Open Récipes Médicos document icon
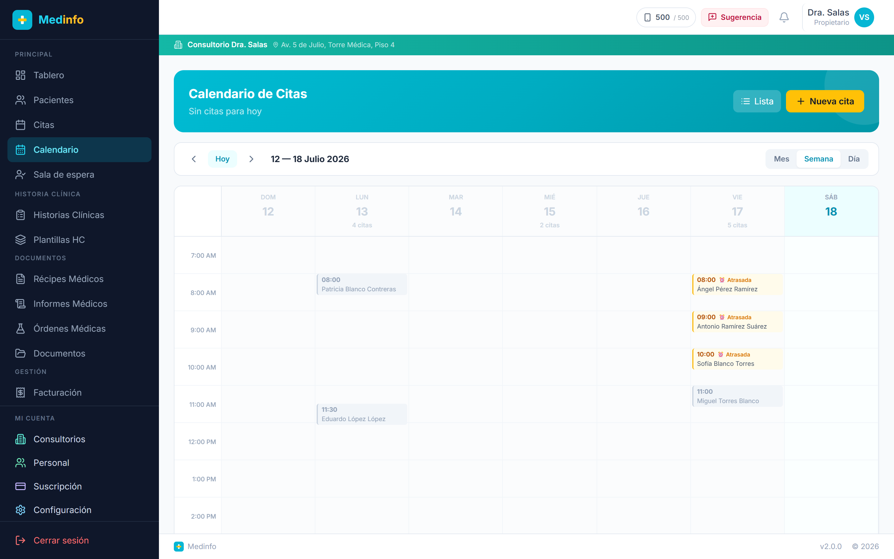Image resolution: width=894 pixels, height=559 pixels. [x=20, y=279]
